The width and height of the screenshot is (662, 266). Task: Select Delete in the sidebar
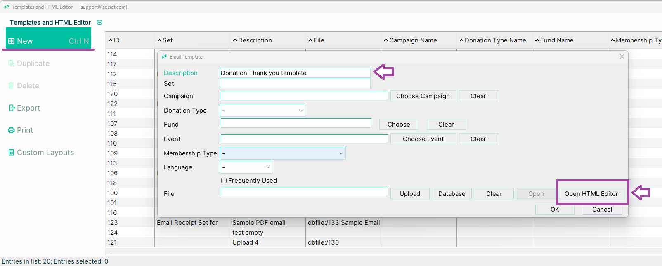click(28, 86)
